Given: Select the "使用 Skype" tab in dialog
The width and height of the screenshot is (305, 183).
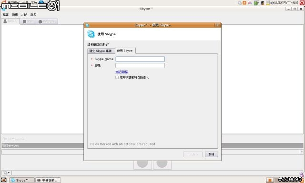Looking at the screenshot, I should tap(125, 51).
